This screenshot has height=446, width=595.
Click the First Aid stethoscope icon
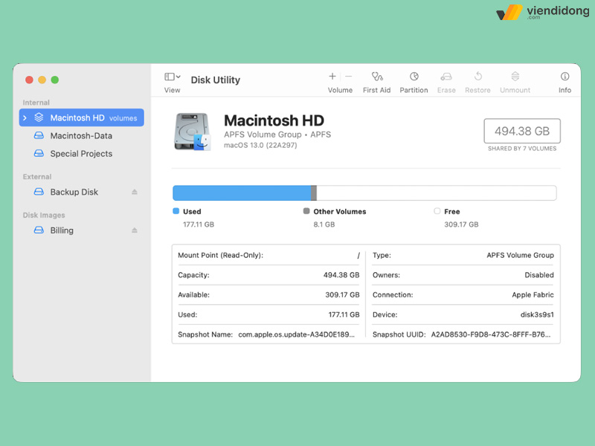tap(376, 77)
